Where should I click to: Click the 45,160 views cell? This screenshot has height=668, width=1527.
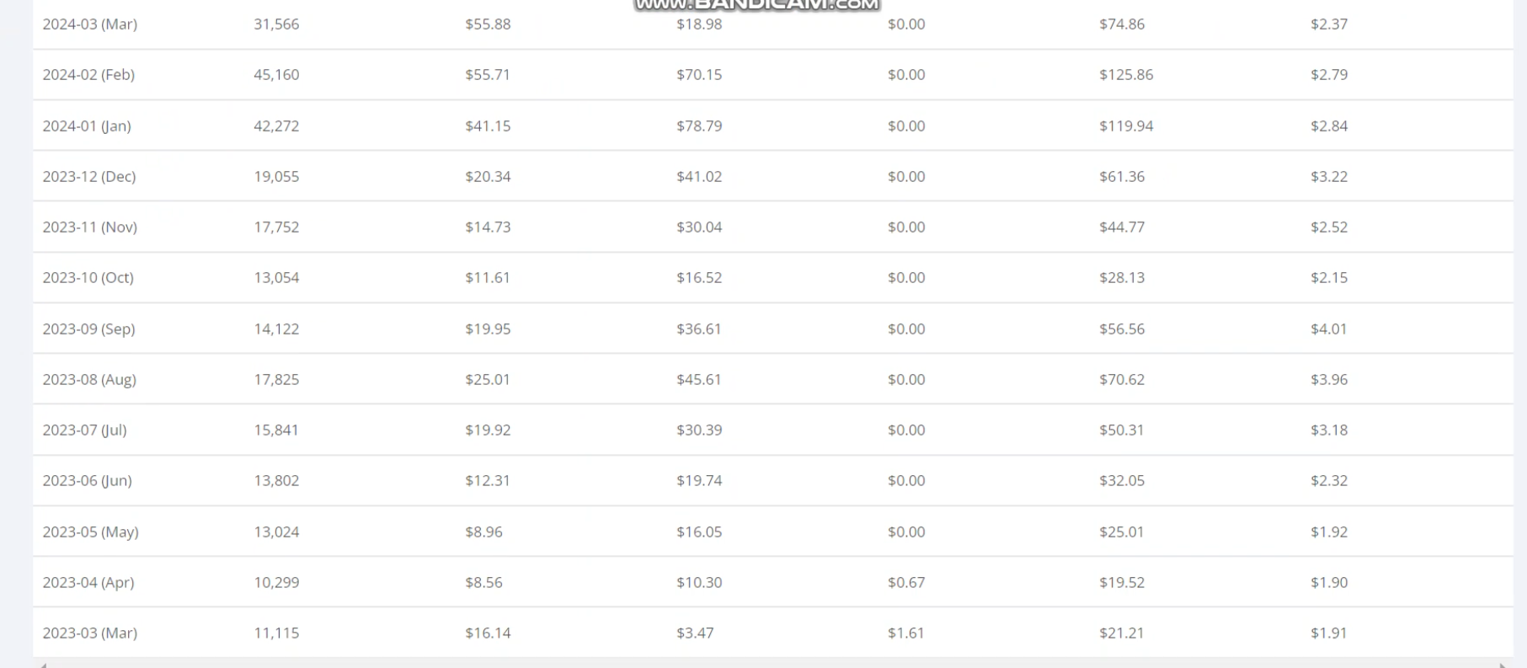(x=276, y=75)
